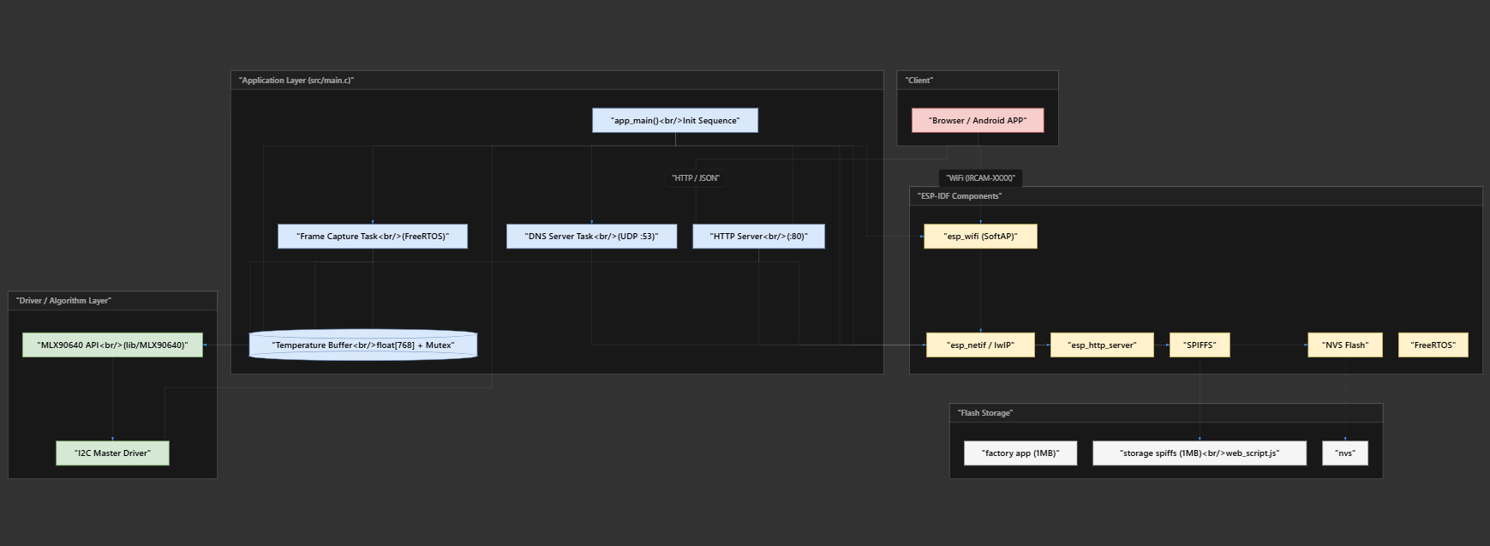Select the WiFi (IRCAM-XXXX) edge label
The image size is (1490, 546).
[x=980, y=178]
